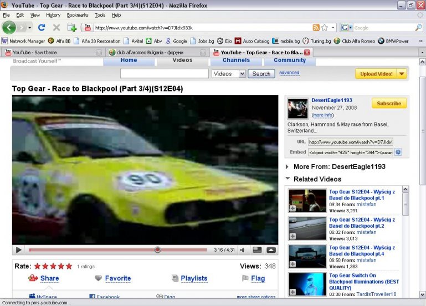Switch the video to full screen mode
Screen dimensions: 426x306
[x=271, y=250]
